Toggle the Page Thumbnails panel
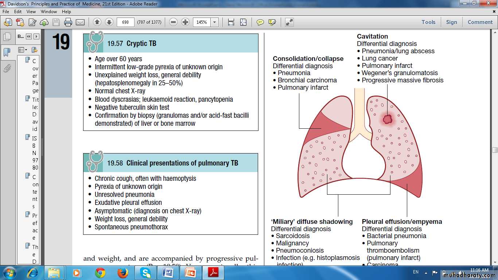This screenshot has width=498, height=280. pos(7,37)
